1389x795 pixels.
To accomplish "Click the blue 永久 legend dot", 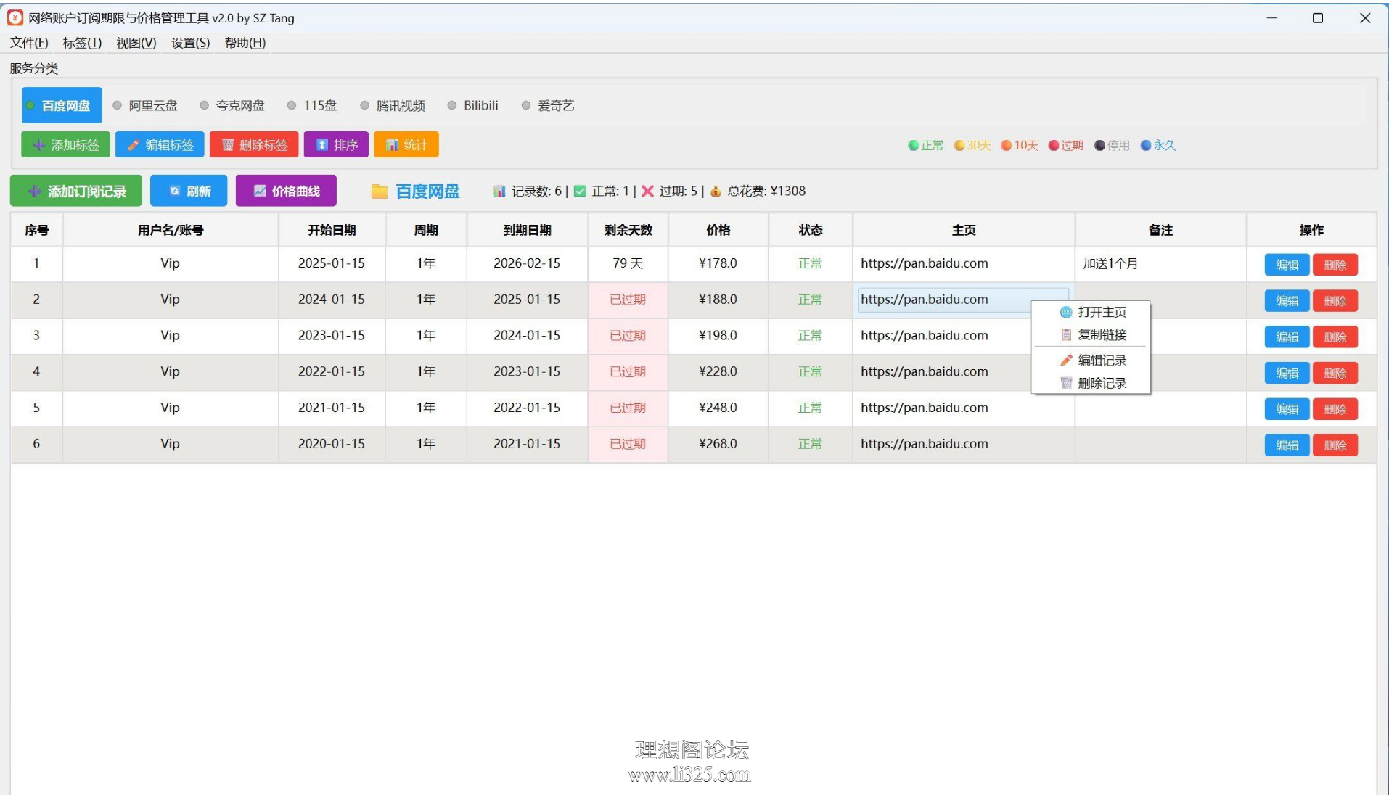I will (1146, 145).
